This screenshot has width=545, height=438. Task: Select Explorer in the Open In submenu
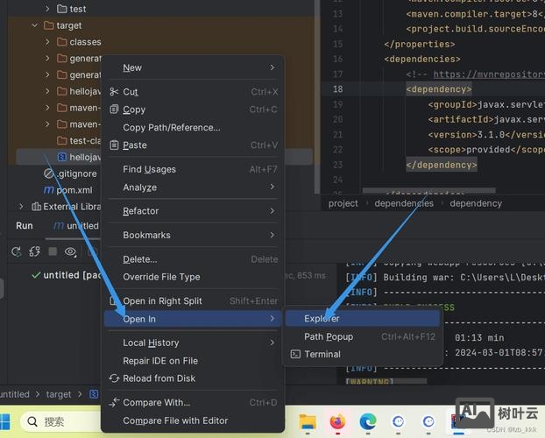tap(322, 319)
